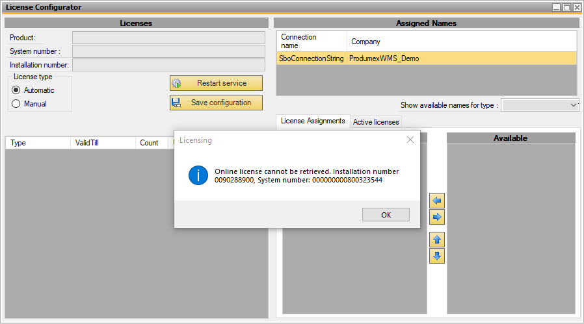Screen dimensions: 584x324
Task: Click the blue up arrow button
Action: [x=437, y=240]
